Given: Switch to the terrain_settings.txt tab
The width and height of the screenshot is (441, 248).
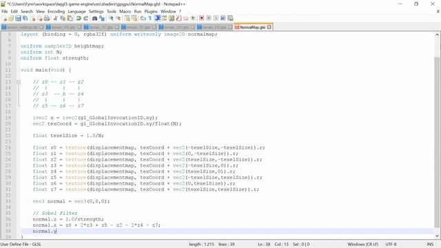Looking at the screenshot, I should coord(23,28).
